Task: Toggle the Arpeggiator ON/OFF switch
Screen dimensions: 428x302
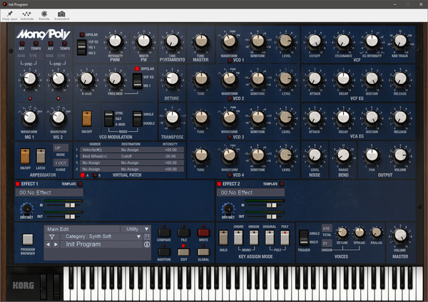Action: pos(25,156)
